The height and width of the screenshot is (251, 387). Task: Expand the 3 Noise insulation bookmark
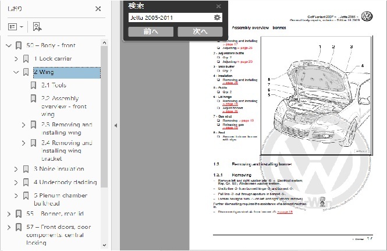(x=16, y=169)
